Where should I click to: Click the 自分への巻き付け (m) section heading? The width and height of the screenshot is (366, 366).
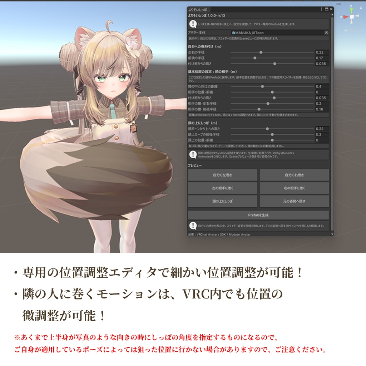click(205, 46)
